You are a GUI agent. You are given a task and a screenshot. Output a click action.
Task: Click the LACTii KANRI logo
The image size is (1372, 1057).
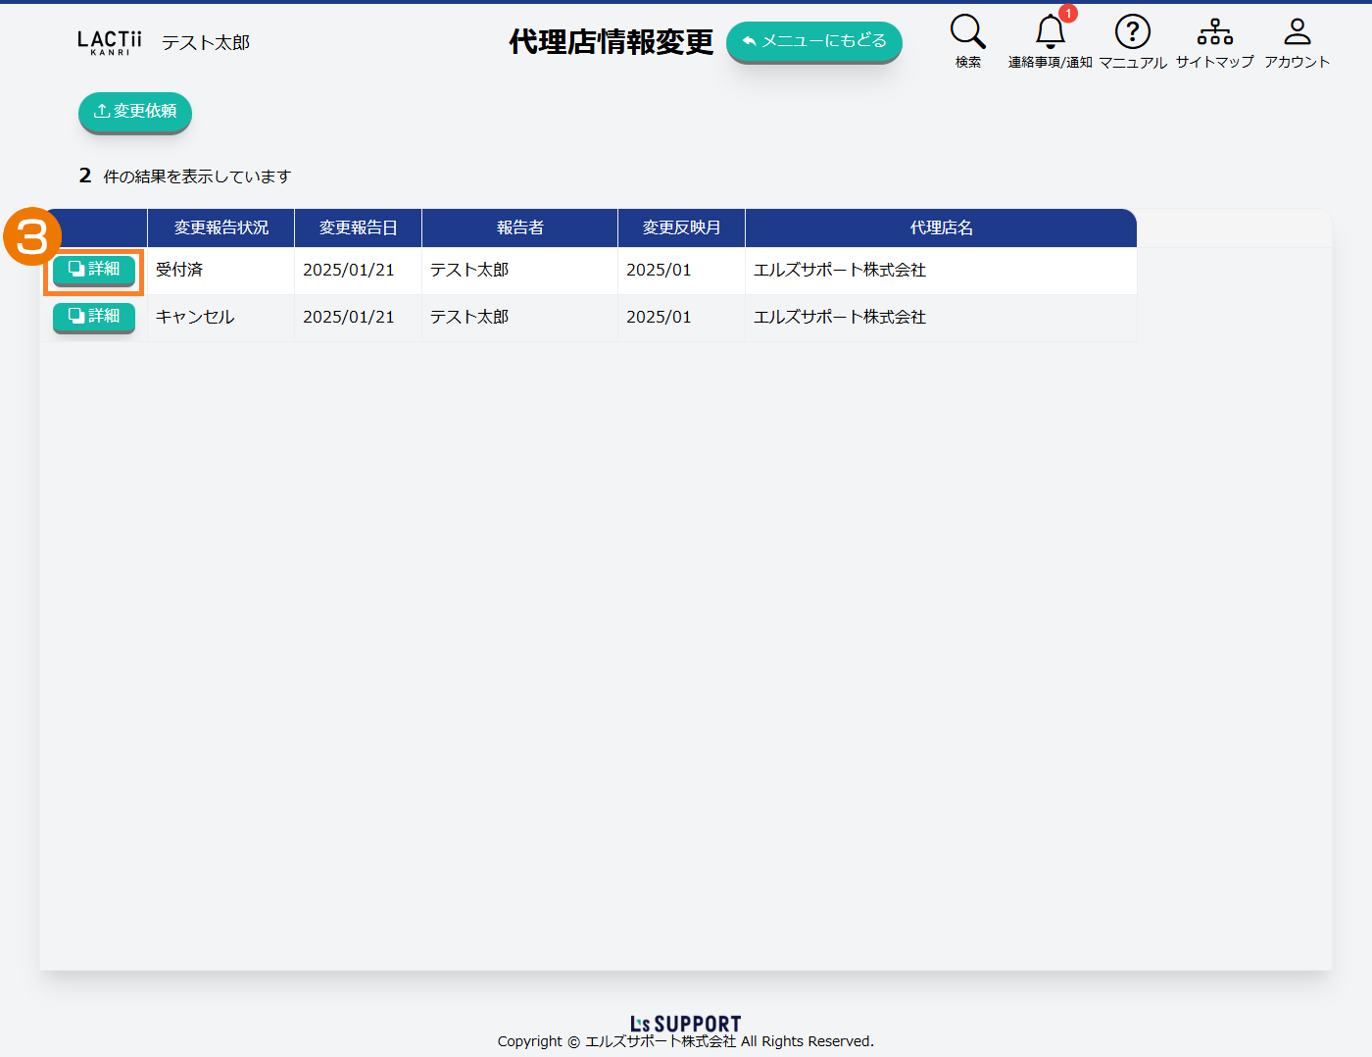pos(110,42)
